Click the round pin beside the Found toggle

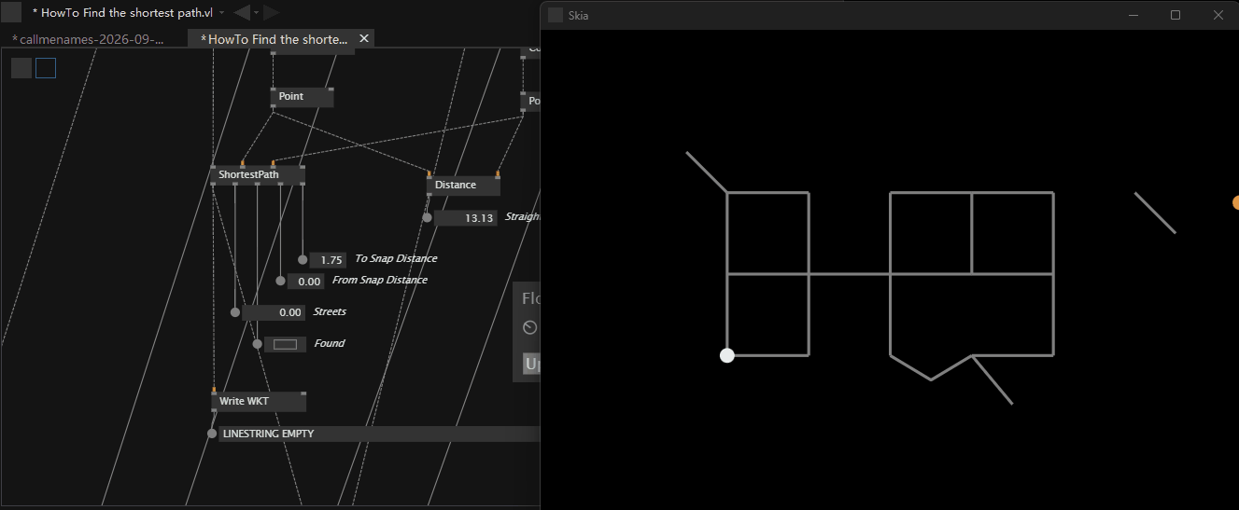(258, 344)
